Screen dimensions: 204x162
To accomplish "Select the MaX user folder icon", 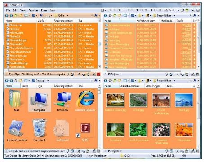I will (17, 100).
